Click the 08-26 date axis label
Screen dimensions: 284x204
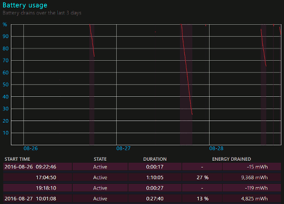[30, 148]
